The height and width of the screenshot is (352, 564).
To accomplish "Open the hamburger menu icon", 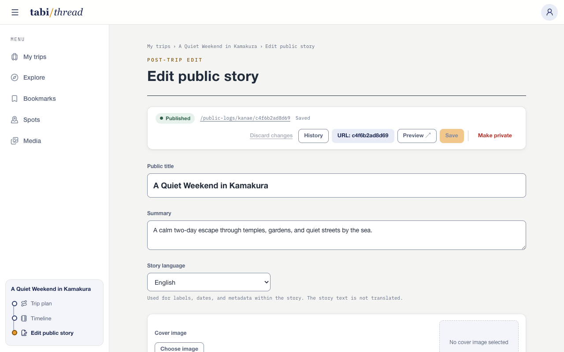I will (15, 12).
